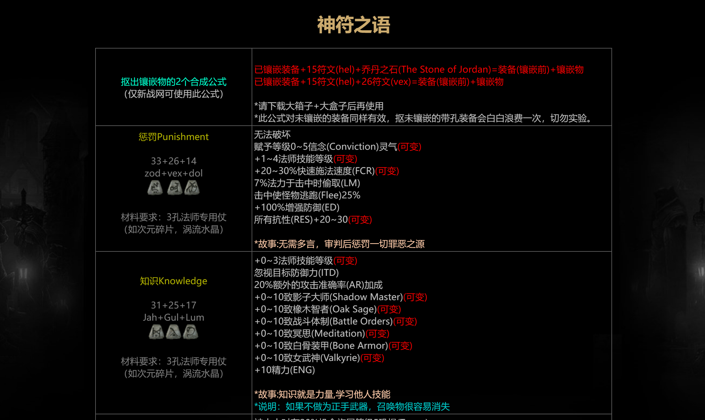Image resolution: width=705 pixels, height=420 pixels.
Task: Click the Punishment story line text
Action: 339,244
